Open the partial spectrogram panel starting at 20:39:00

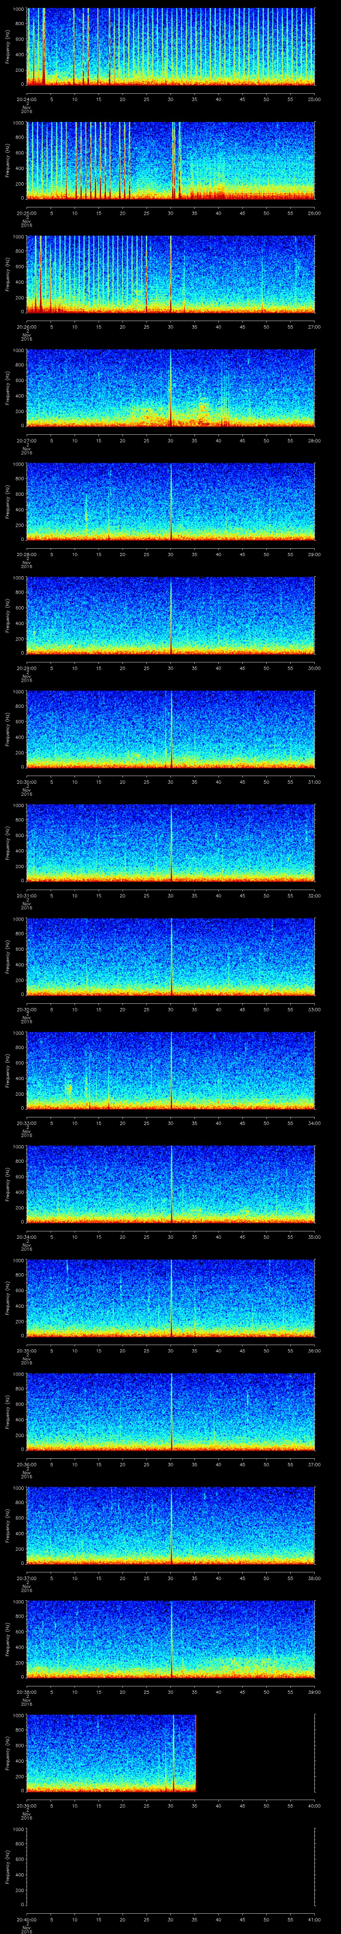tap(112, 1753)
